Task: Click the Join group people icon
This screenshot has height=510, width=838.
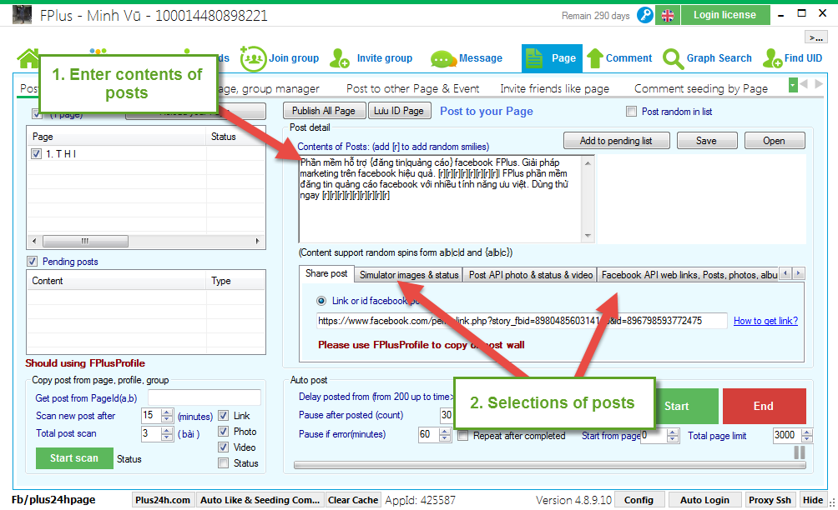Action: click(253, 58)
